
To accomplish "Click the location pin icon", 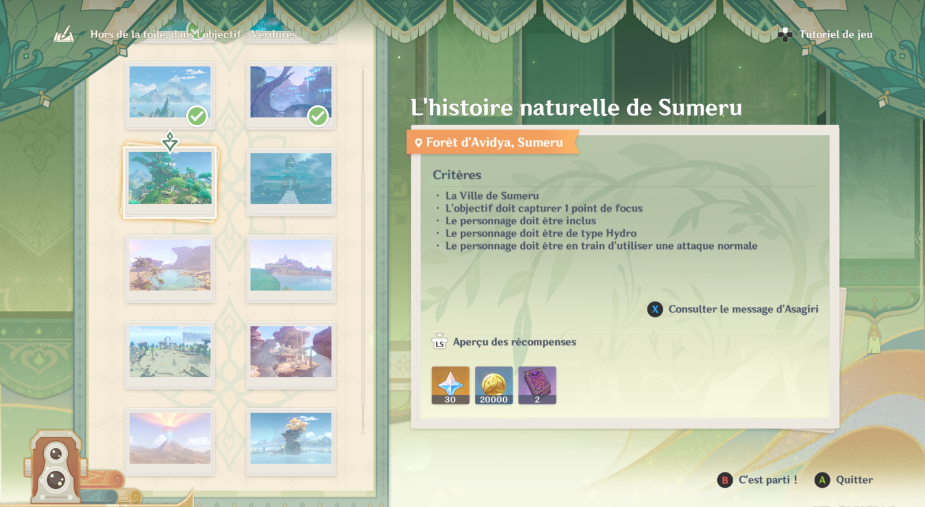I will (x=418, y=143).
